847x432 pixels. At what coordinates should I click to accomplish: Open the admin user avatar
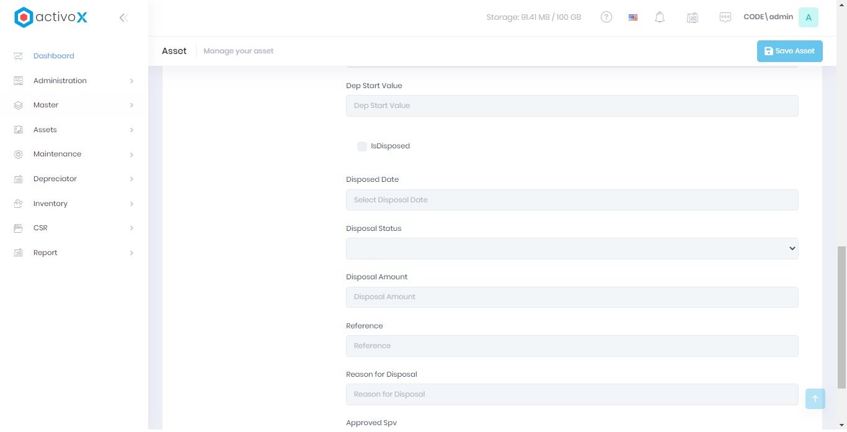click(808, 17)
